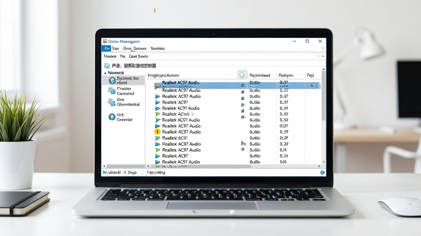Click the Rapteldbard column header
The width and height of the screenshot is (421, 236).
tap(260, 75)
